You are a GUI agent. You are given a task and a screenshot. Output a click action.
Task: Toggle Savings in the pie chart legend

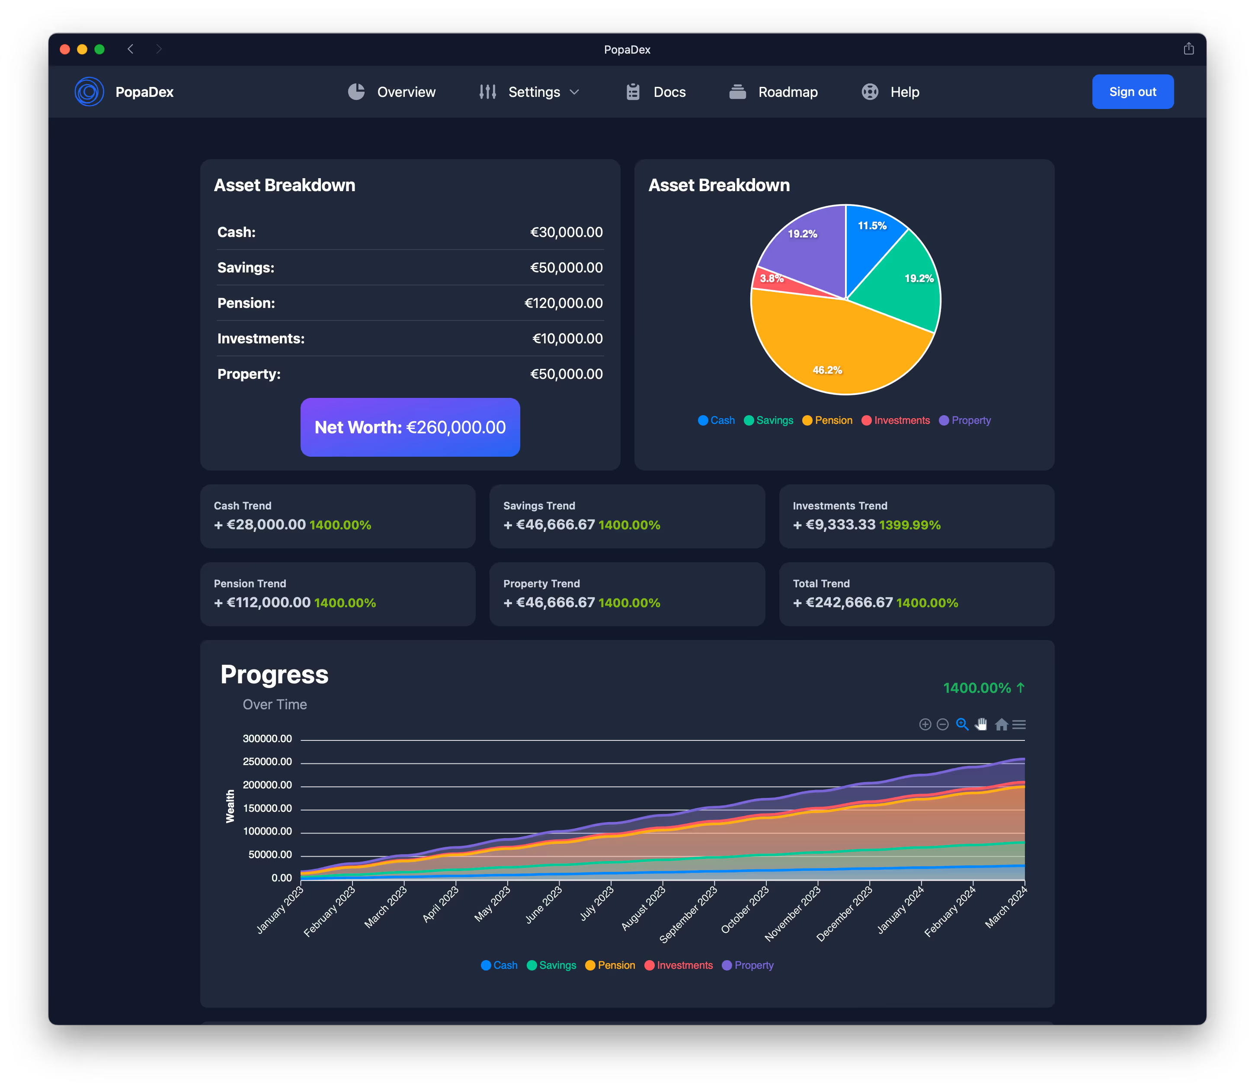pos(768,420)
